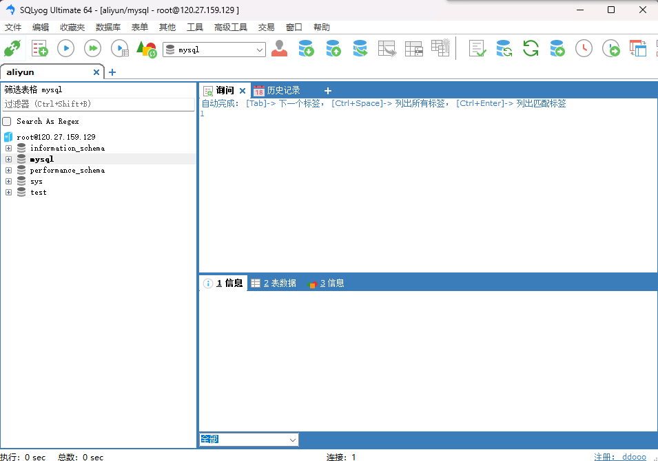Click the info icon on 1 信息 tab
This screenshot has width=658, height=461.
(x=207, y=283)
